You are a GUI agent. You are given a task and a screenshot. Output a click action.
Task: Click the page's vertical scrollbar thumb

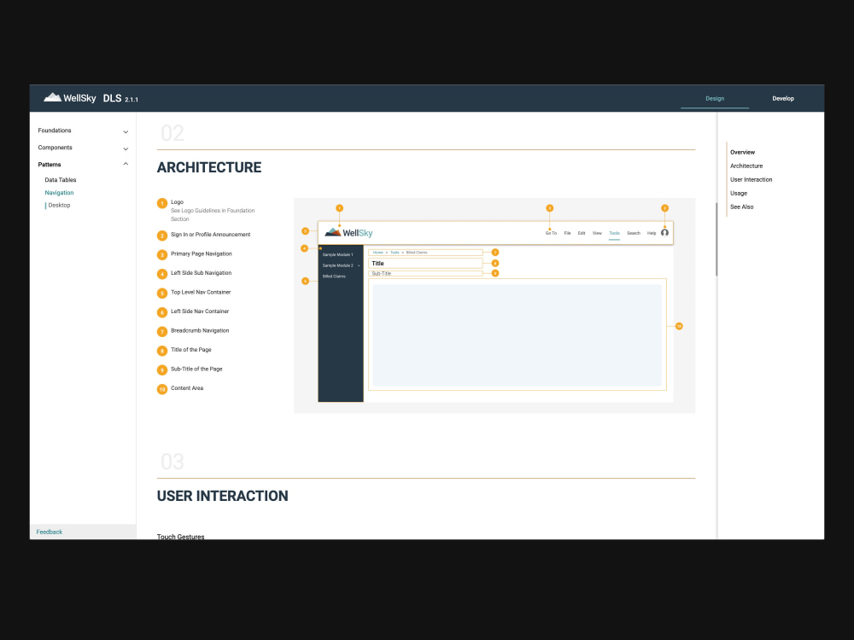[x=717, y=239]
